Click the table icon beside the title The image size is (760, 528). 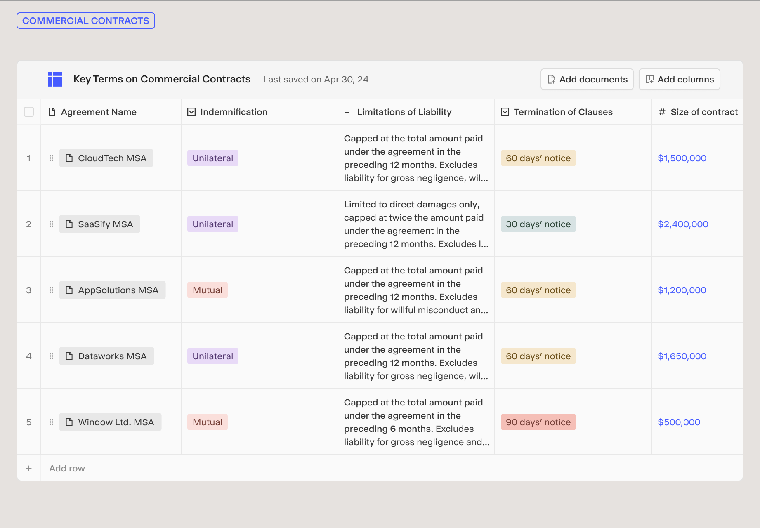click(x=55, y=79)
